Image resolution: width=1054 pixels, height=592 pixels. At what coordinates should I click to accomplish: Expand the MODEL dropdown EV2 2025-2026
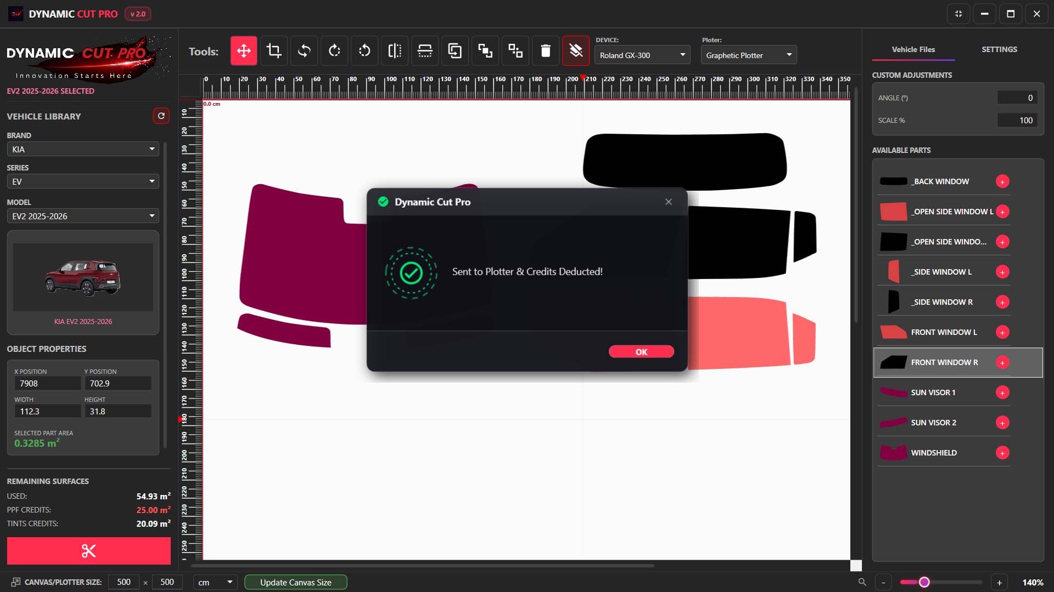point(83,216)
